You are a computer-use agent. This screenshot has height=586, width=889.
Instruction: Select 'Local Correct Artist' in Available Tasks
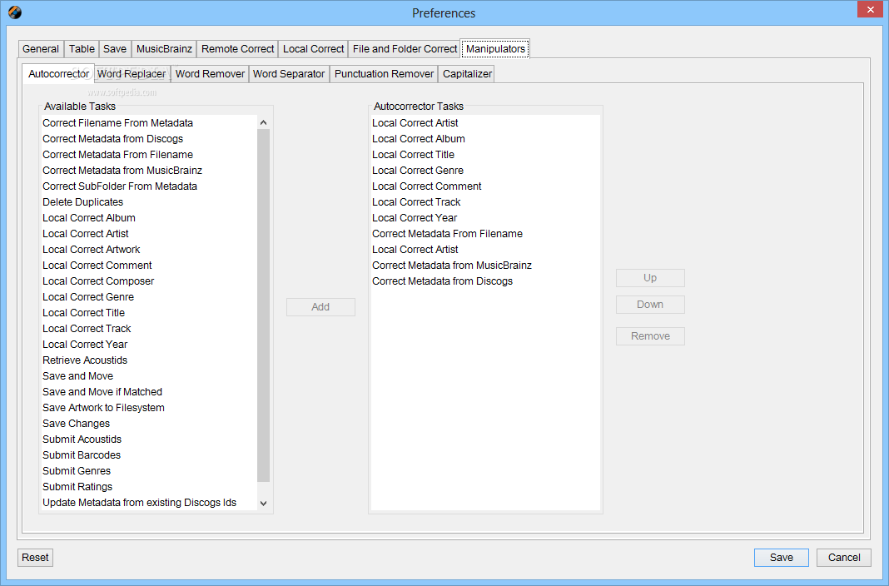[x=149, y=234]
